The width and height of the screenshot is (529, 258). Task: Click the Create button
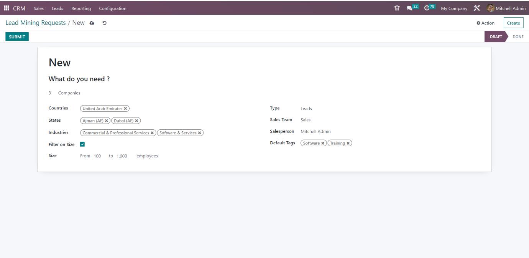coord(513,23)
